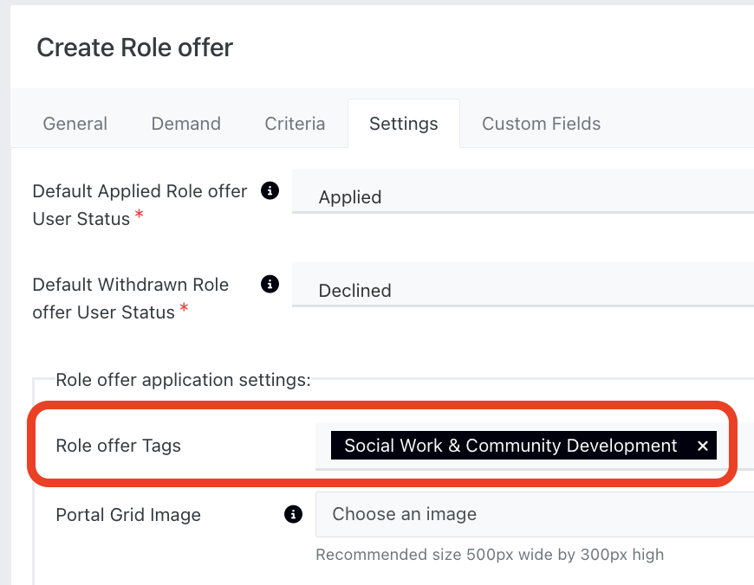Open the Custom Fields tab
This screenshot has width=754, height=585.
(541, 124)
